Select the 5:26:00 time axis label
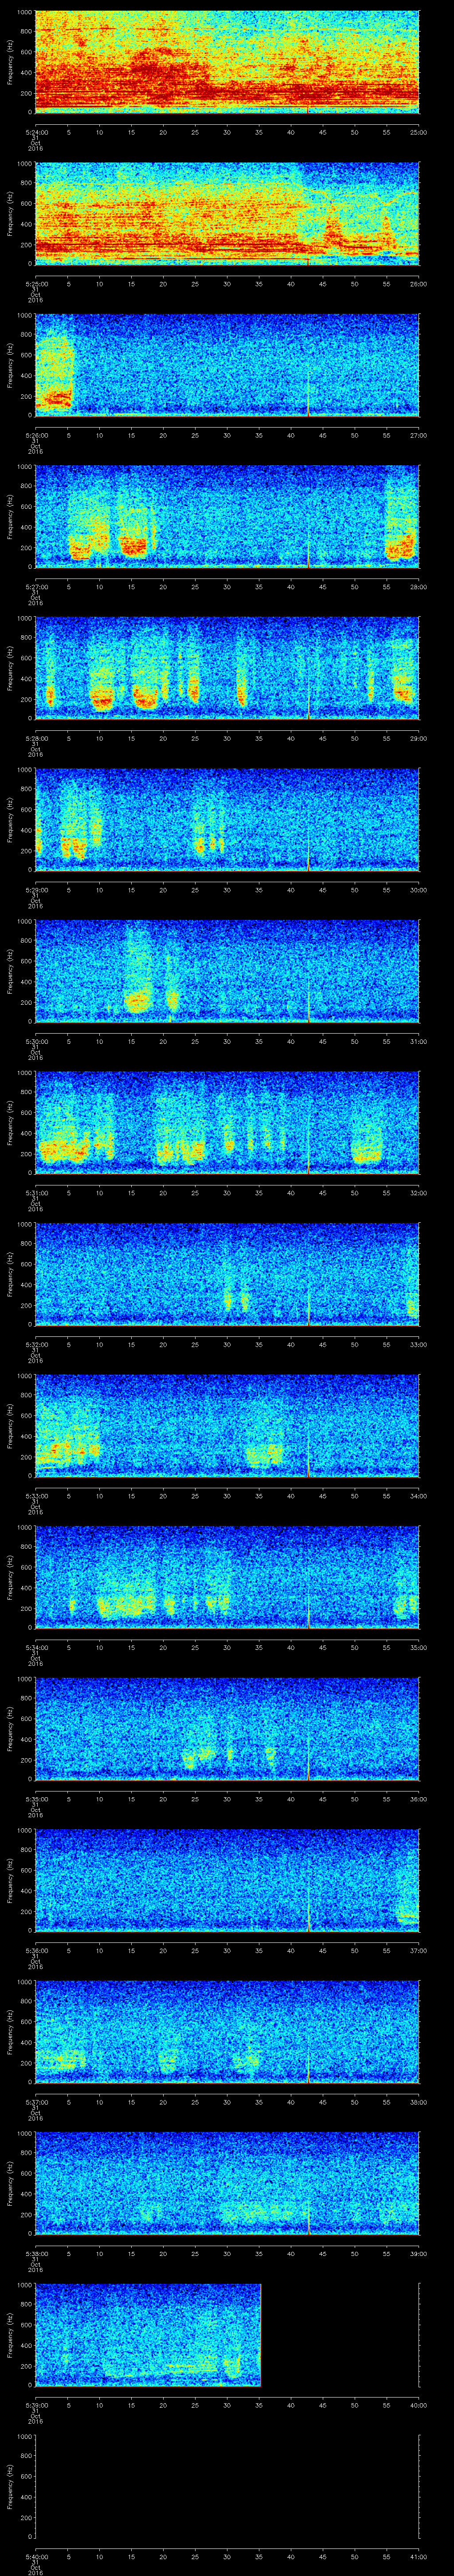The height and width of the screenshot is (2576, 454). [36, 435]
